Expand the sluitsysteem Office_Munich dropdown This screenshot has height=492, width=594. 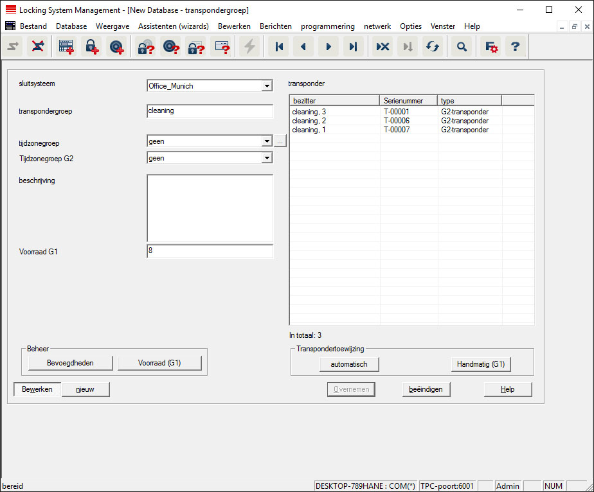(267, 86)
